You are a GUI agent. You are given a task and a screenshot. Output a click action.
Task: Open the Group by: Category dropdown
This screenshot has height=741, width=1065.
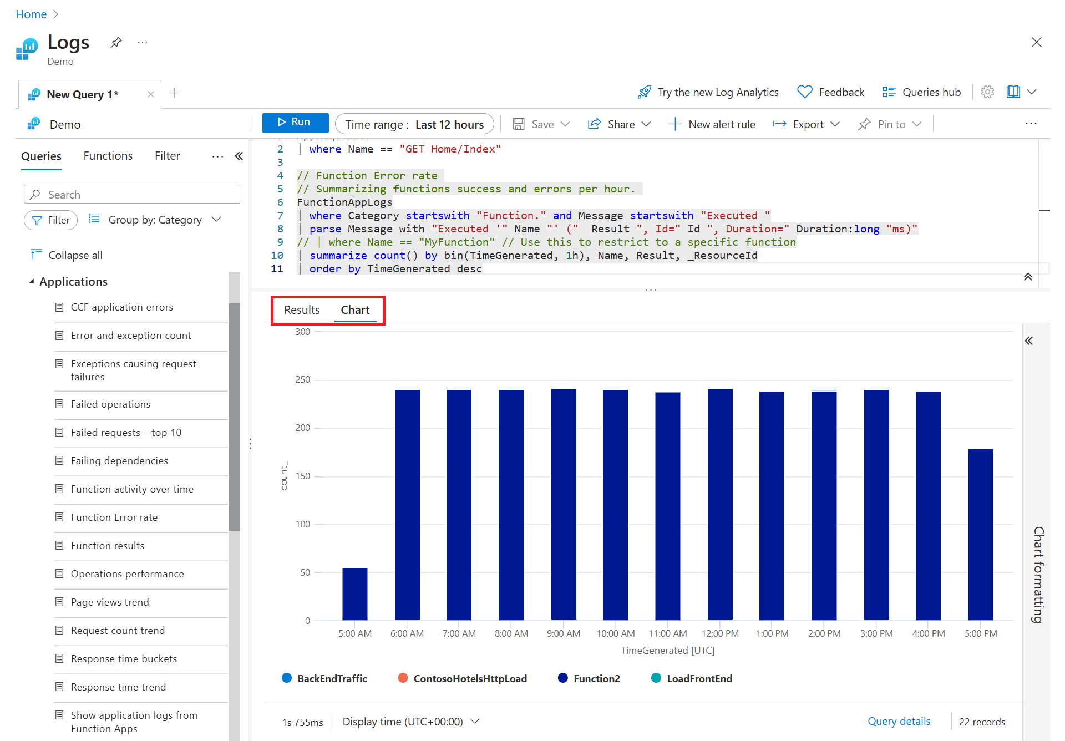[155, 220]
